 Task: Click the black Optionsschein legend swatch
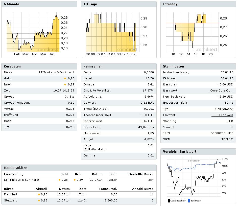(169, 201)
